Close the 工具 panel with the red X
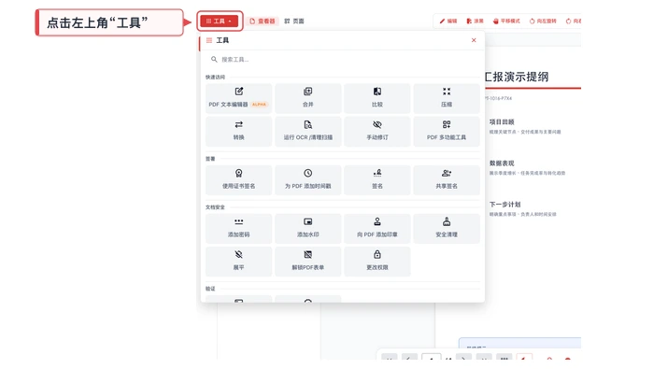Image resolution: width=654 pixels, height=369 pixels. click(474, 40)
